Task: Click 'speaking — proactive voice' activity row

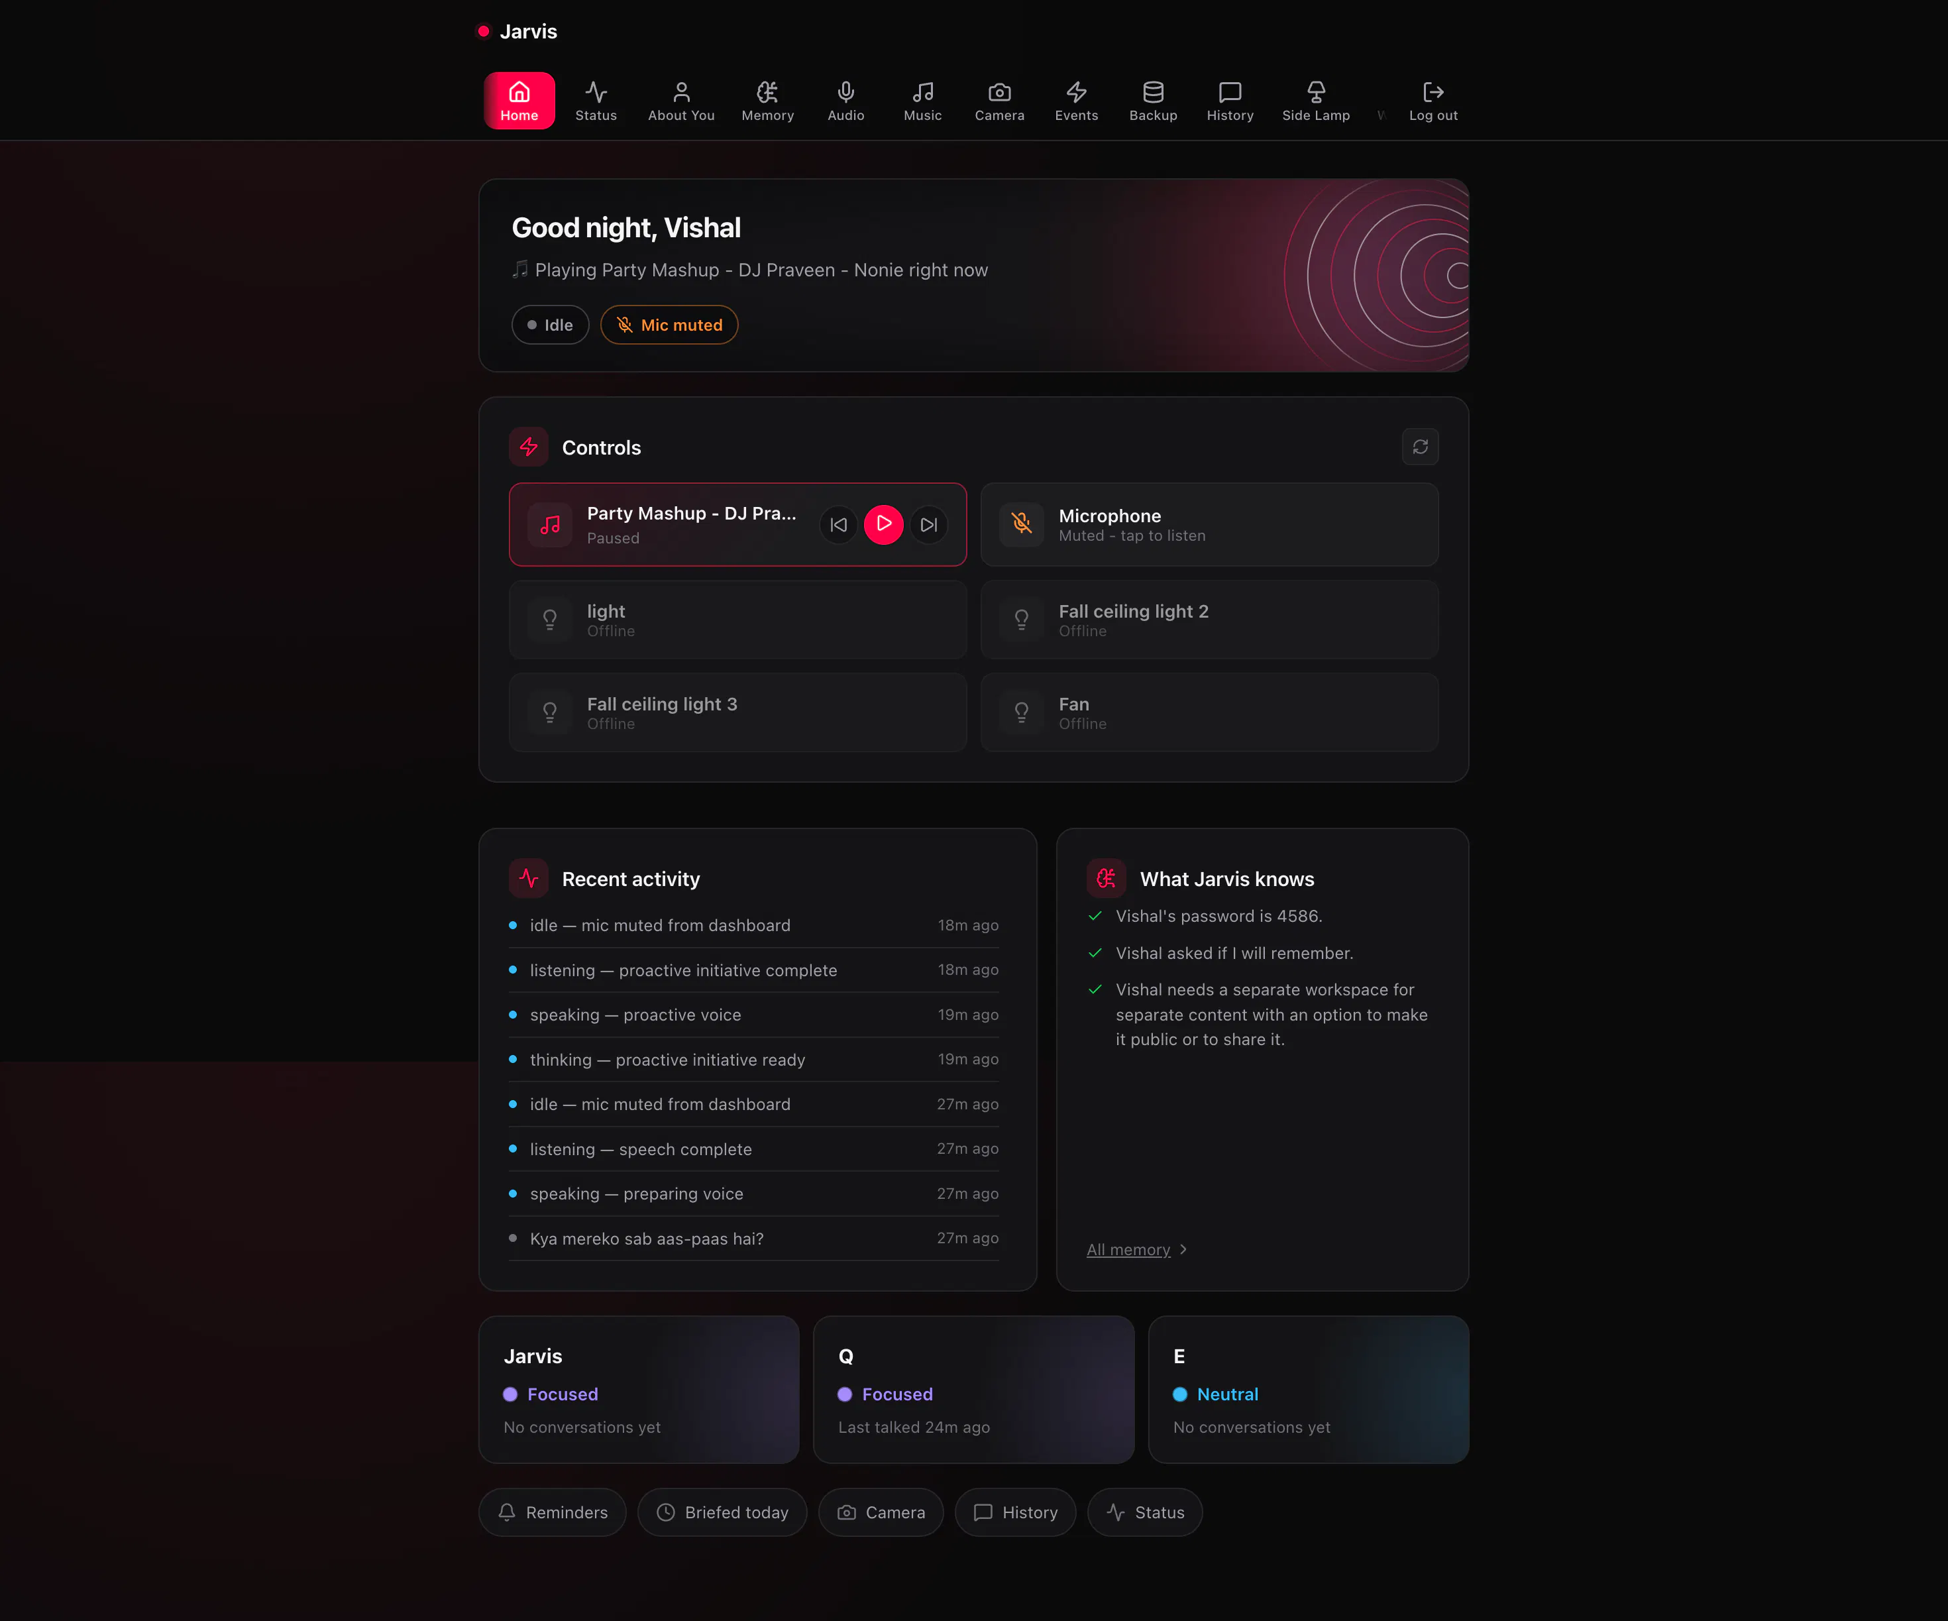Action: pyautogui.click(x=754, y=1015)
